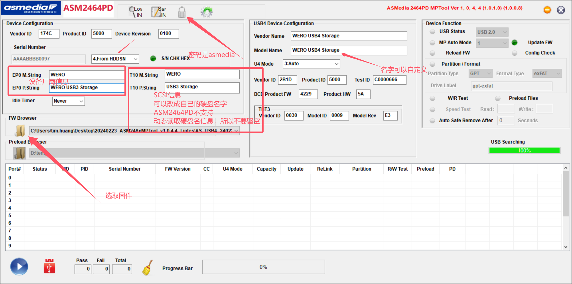This screenshot has width=572, height=284.
Task: Select the USB Status radio button
Action: 432,32
